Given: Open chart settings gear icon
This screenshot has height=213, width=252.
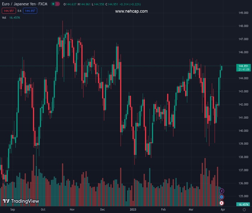Looking at the screenshot, I should tap(244, 210).
